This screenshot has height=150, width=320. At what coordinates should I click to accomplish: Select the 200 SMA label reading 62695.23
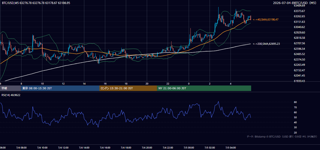click(266, 44)
